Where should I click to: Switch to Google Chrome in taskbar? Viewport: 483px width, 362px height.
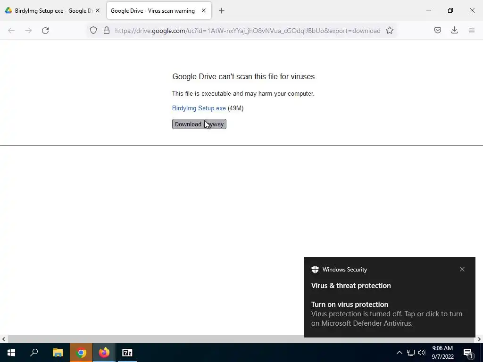pos(81,353)
